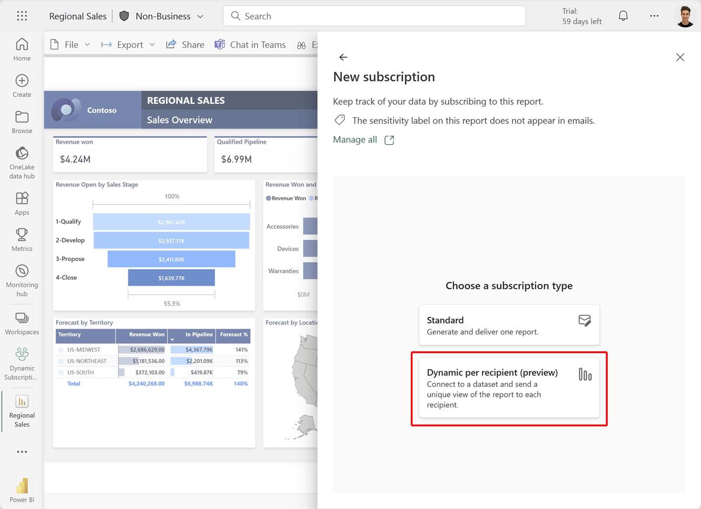Open the app launcher waffle icon

(22, 16)
